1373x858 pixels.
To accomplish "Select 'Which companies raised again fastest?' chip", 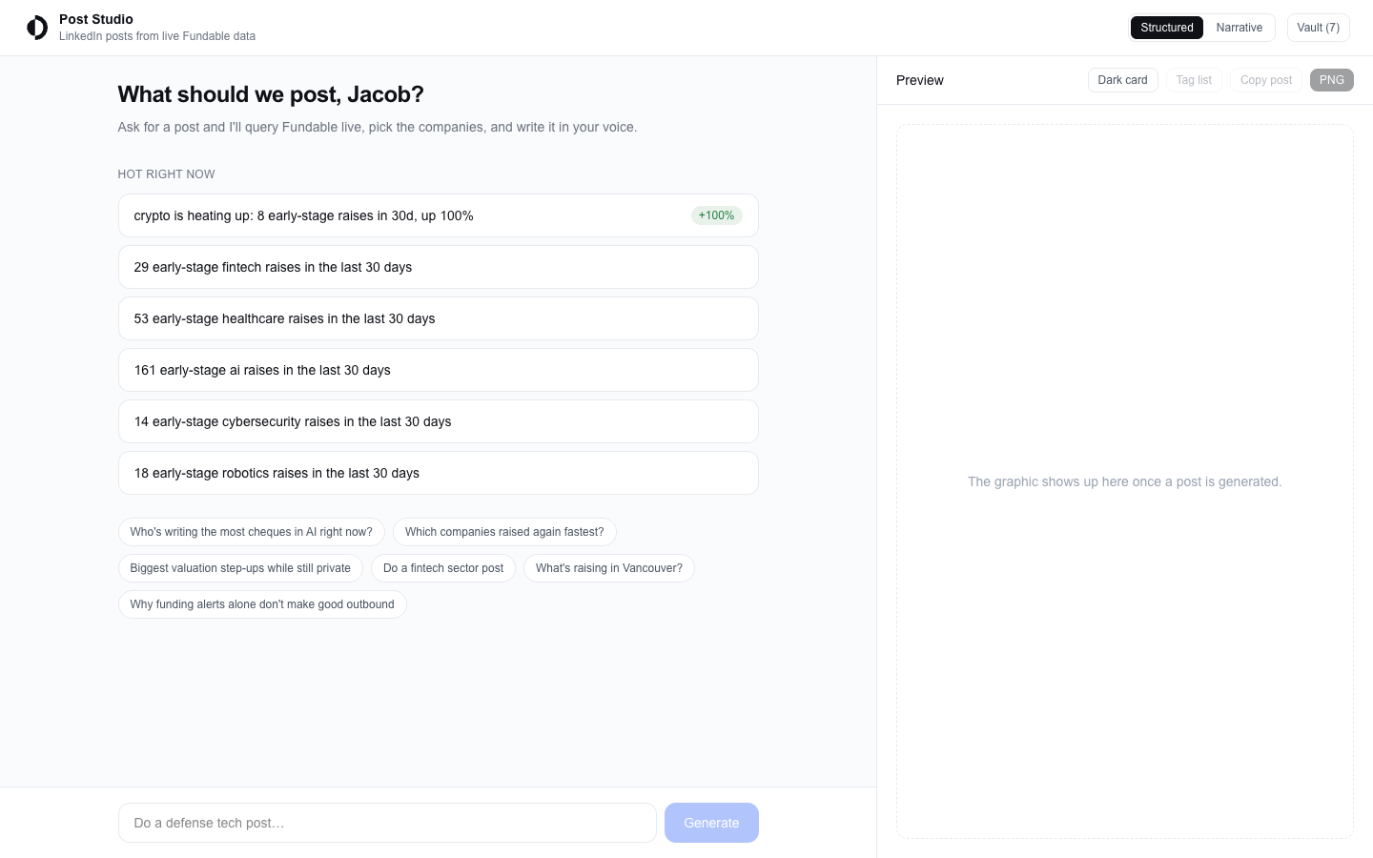I will coord(504,532).
